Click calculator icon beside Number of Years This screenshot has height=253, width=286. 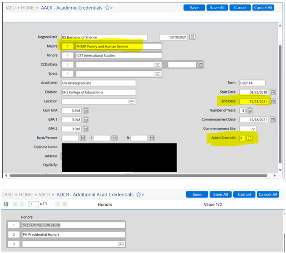point(249,111)
